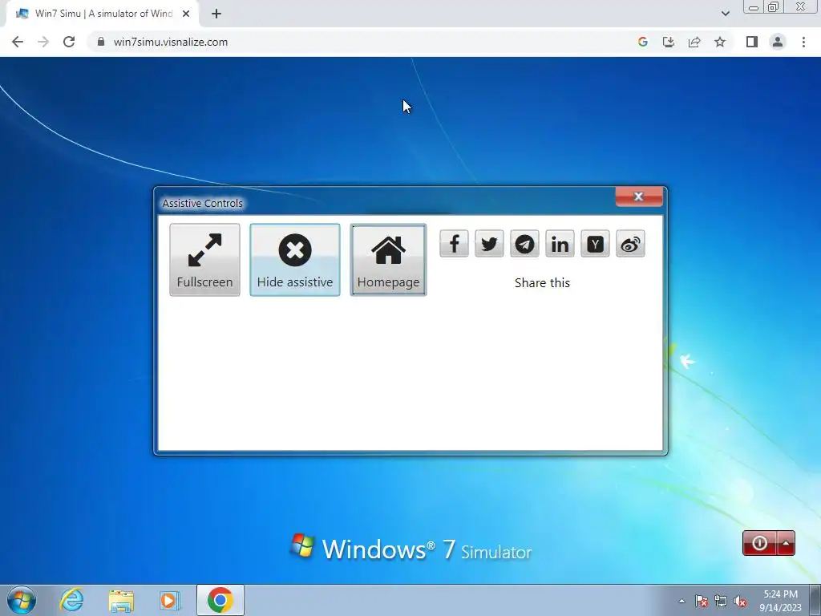Click the Fullscreen button in Assistive Controls
This screenshot has width=821, height=616.
[x=204, y=260]
